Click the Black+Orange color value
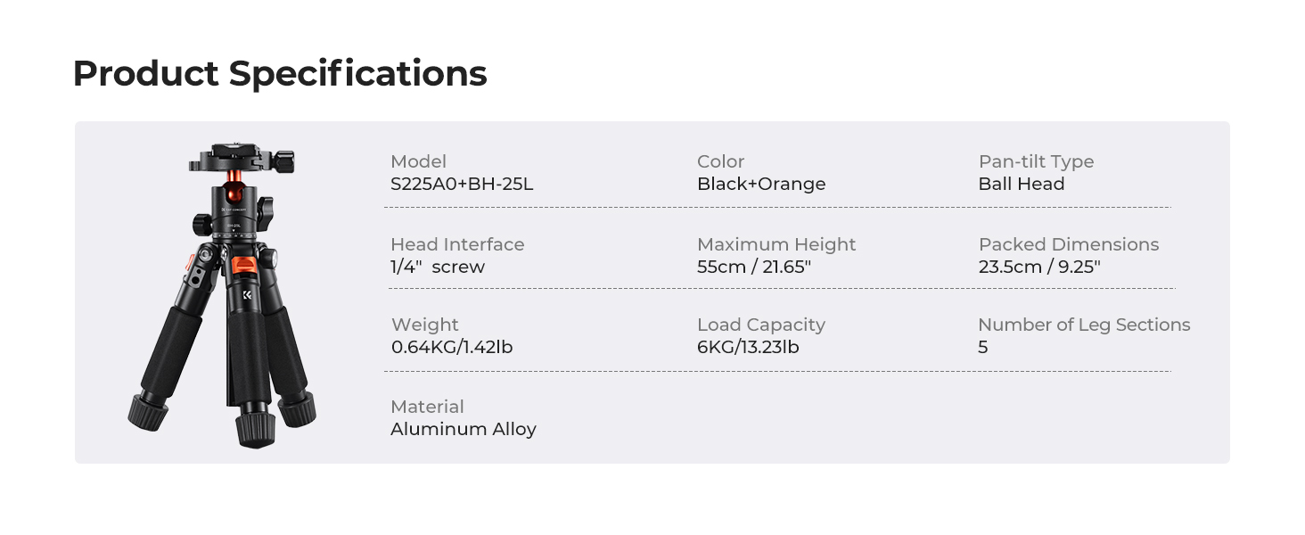 760,185
